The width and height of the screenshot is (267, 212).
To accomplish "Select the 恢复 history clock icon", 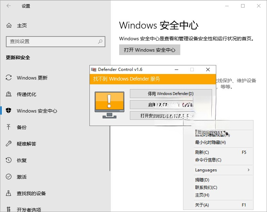I will (9, 160).
